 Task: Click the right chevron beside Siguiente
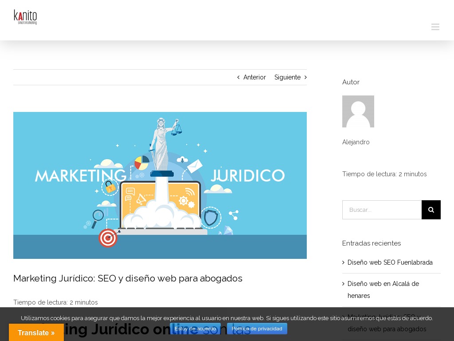point(305,77)
